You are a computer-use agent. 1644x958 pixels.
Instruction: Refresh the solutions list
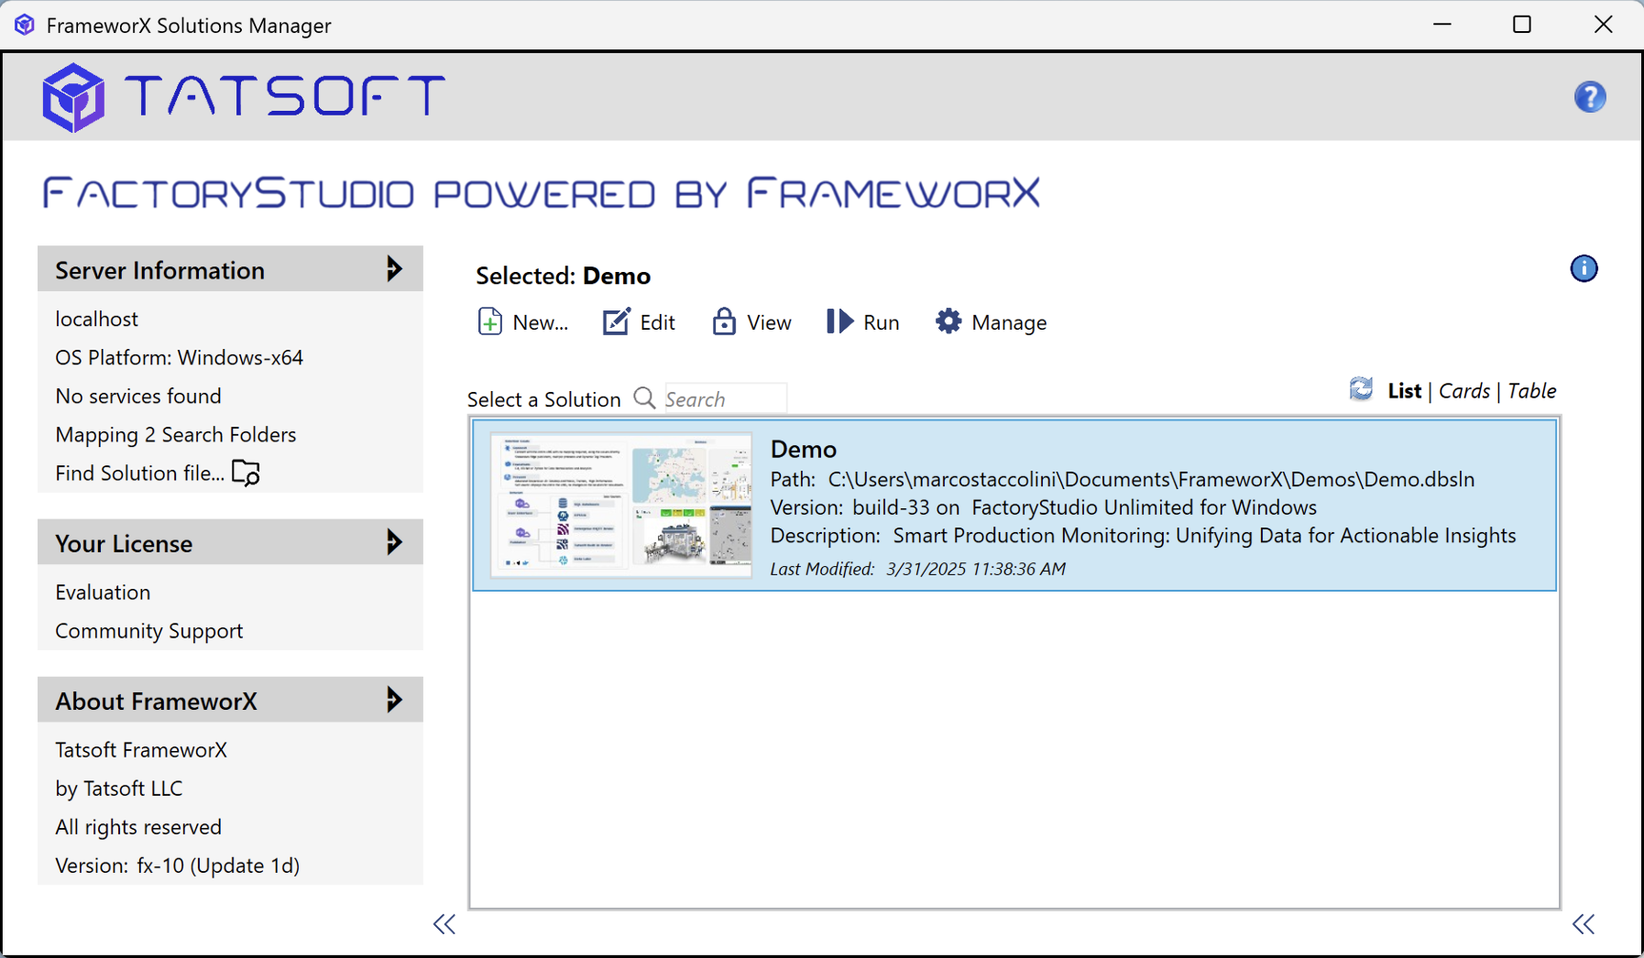click(1361, 389)
